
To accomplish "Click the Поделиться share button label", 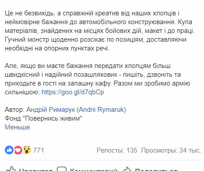I will click(x=156, y=170).
